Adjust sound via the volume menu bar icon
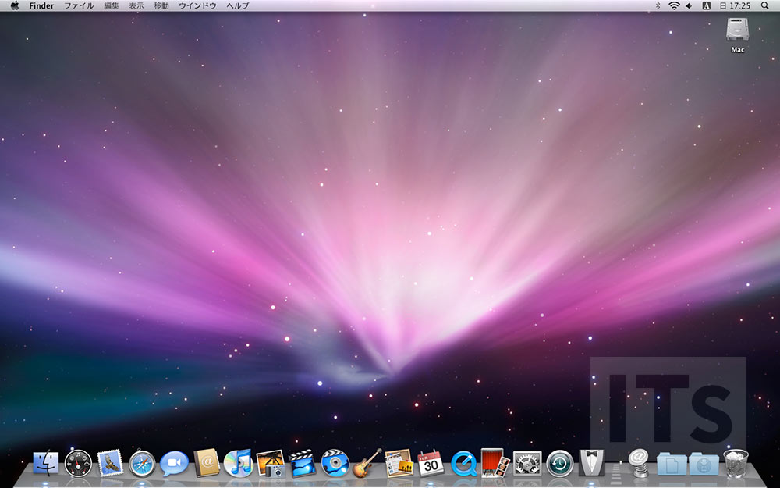 tap(688, 5)
